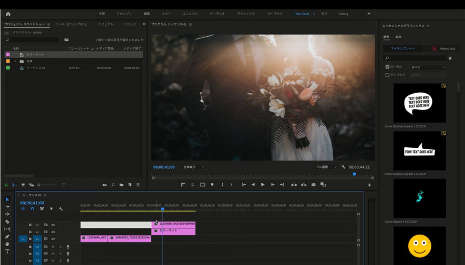Select the Track Select Forward tool
This screenshot has width=465, height=265.
pyautogui.click(x=7, y=207)
